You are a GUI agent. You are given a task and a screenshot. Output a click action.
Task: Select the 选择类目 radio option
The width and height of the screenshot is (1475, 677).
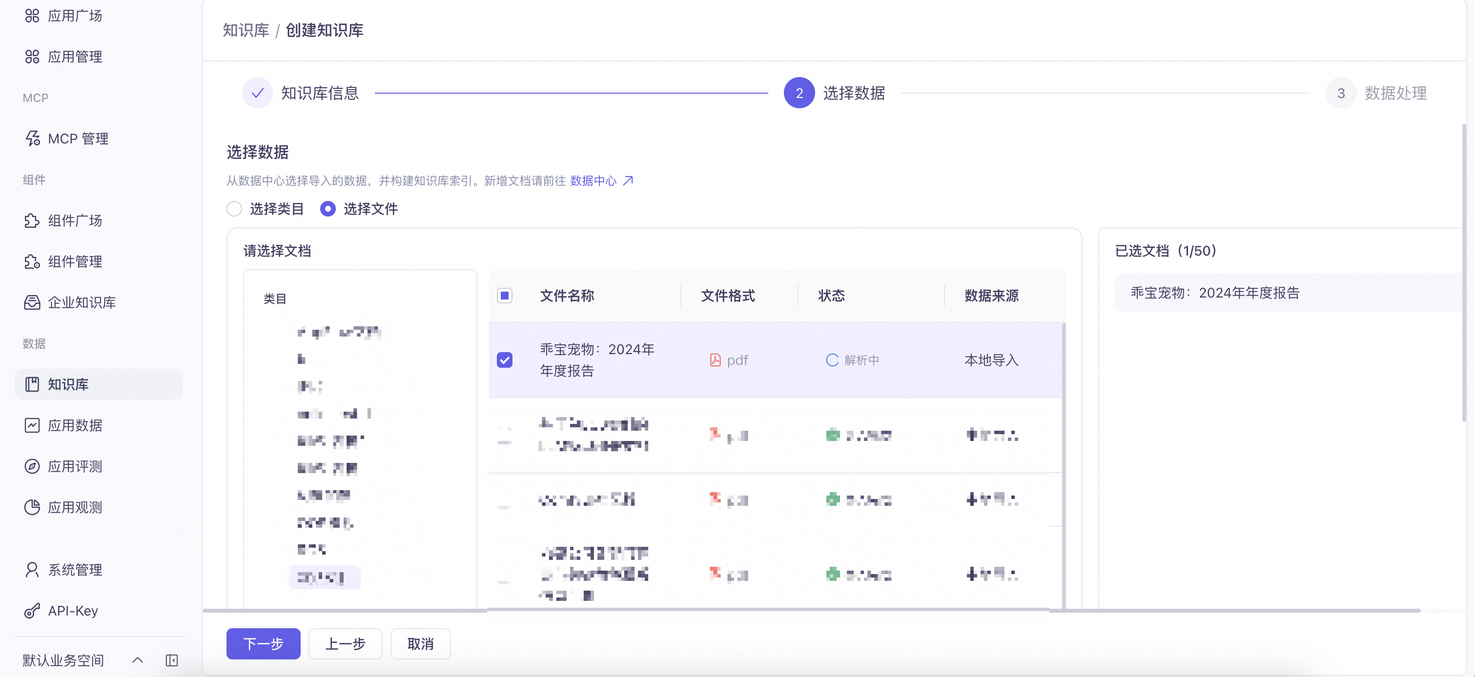click(x=234, y=209)
